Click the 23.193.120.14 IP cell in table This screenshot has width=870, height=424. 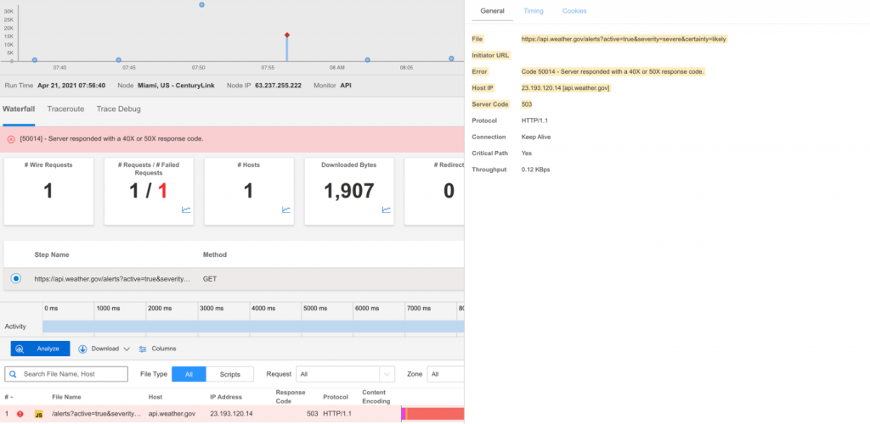[231, 414]
